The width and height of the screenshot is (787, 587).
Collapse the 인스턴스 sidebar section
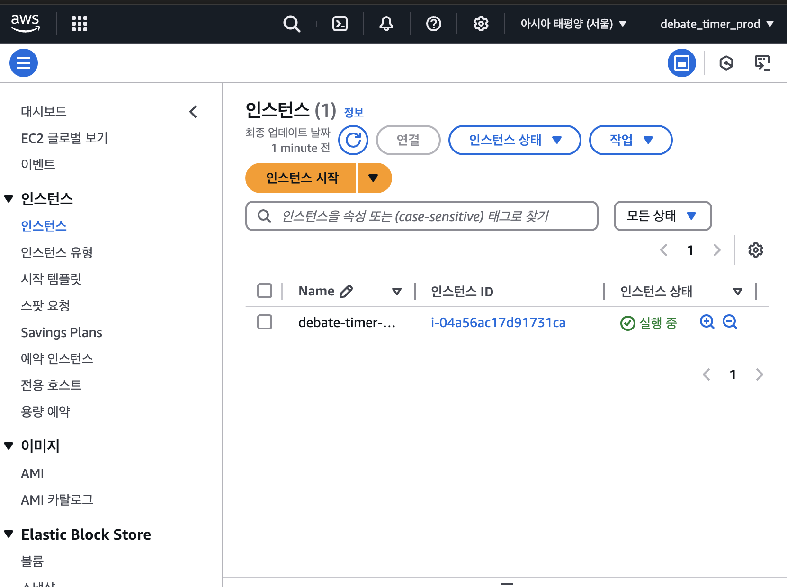[x=9, y=199]
